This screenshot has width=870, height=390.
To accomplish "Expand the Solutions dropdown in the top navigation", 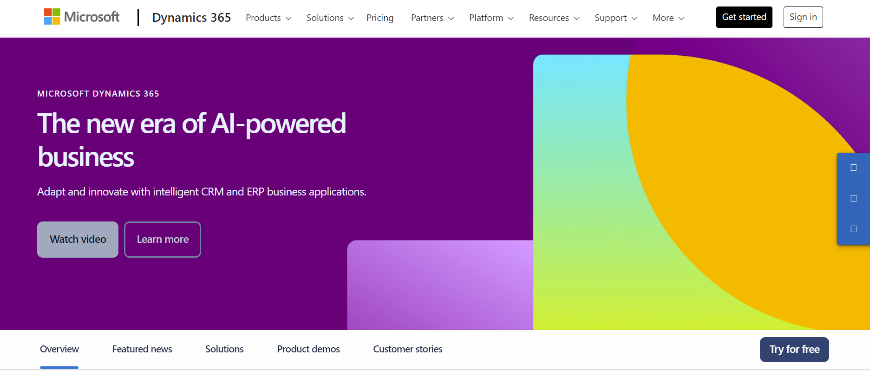I will tap(330, 18).
